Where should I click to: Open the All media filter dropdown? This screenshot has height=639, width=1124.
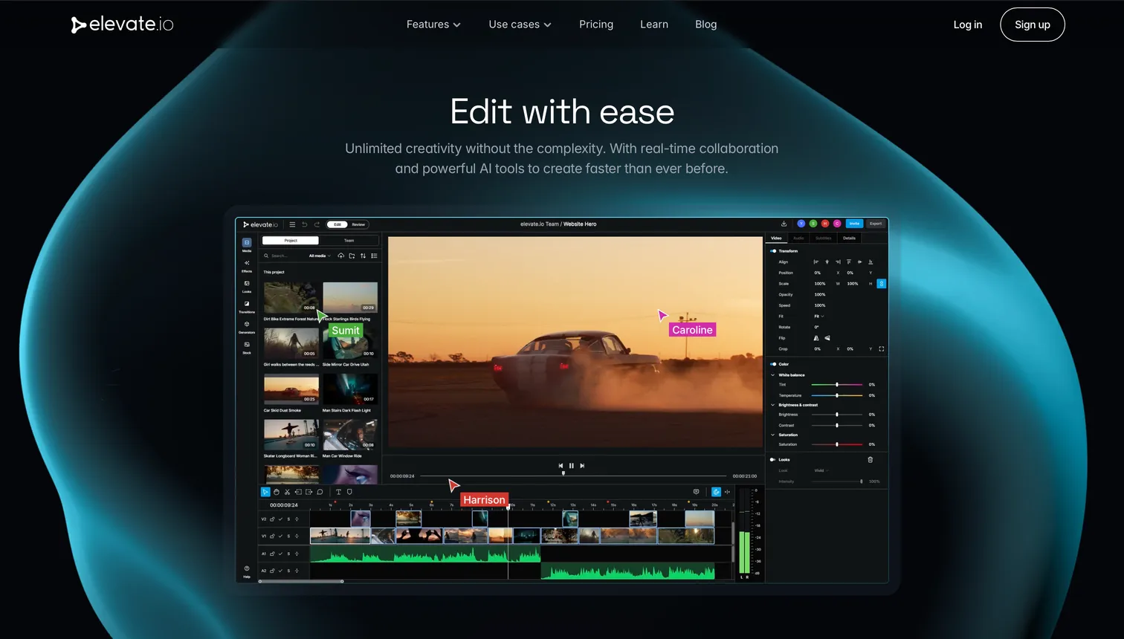click(320, 256)
